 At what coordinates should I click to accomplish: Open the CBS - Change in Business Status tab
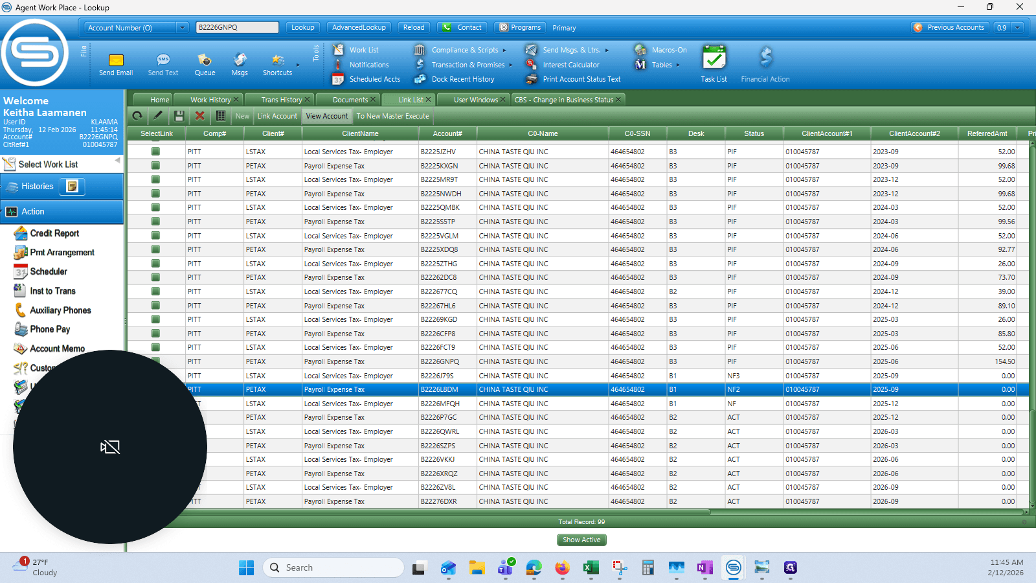[568, 100]
